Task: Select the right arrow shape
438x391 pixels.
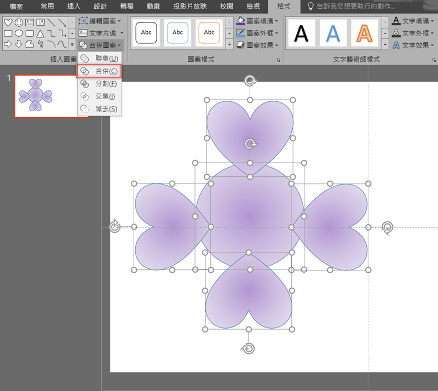Action: 8,44
